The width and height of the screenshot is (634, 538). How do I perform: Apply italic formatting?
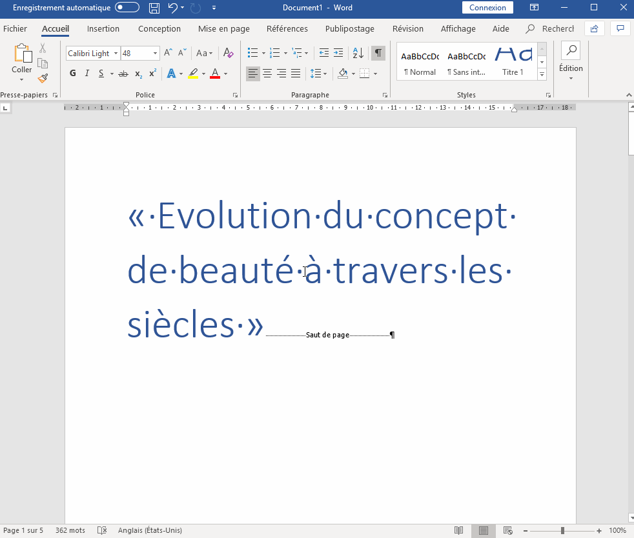[x=87, y=73]
